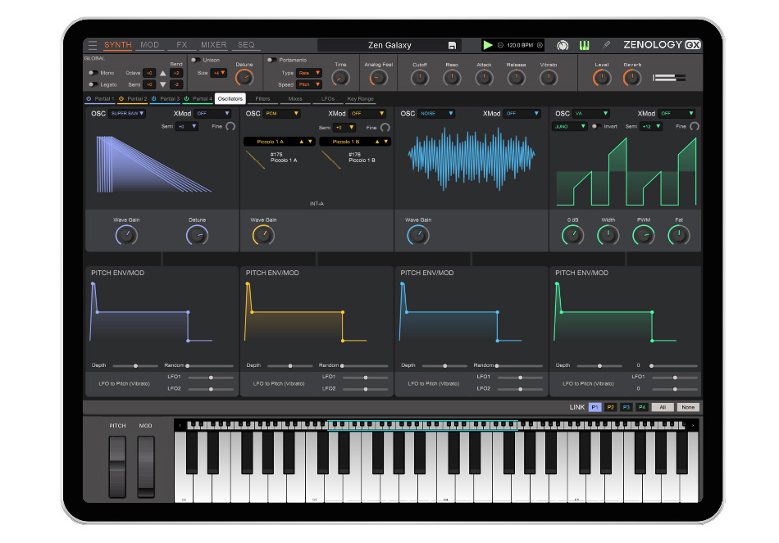Click the save preset floppy disk icon
Image resolution: width=779 pixels, height=543 pixels.
pos(452,45)
